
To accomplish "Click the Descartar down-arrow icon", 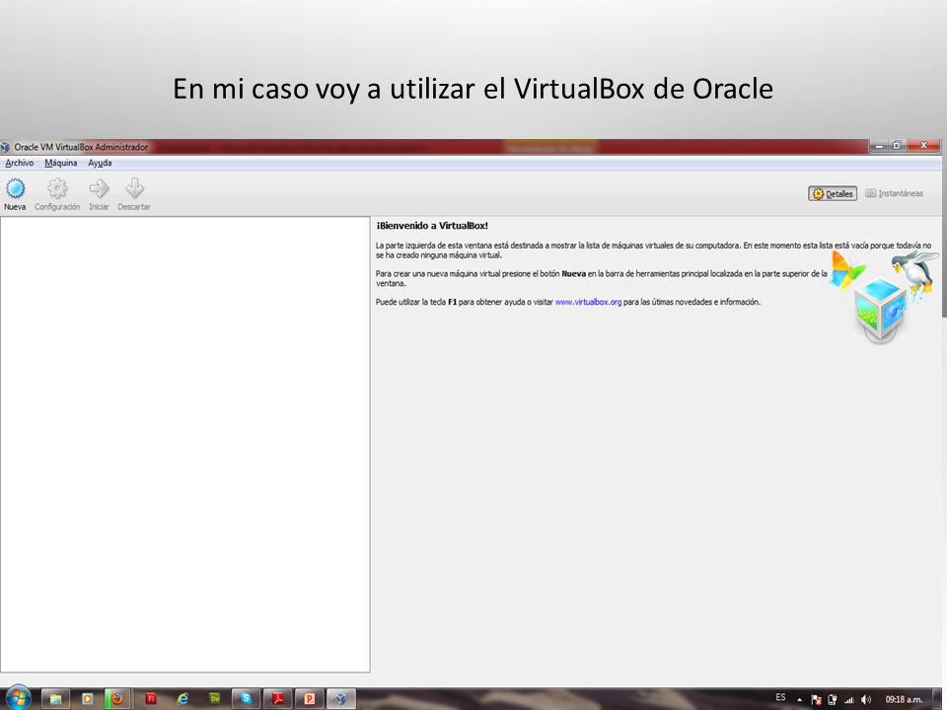I will tap(134, 194).
